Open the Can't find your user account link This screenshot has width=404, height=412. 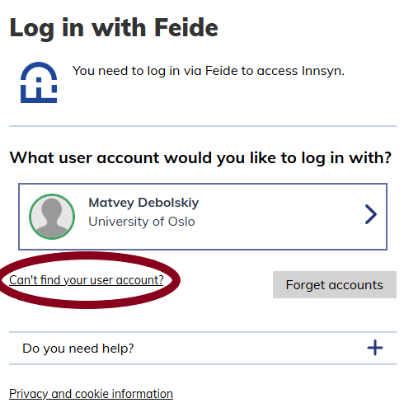(x=87, y=280)
